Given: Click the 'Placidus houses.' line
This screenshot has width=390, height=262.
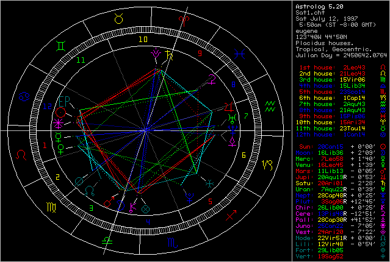Looking at the screenshot, I should [x=325, y=43].
